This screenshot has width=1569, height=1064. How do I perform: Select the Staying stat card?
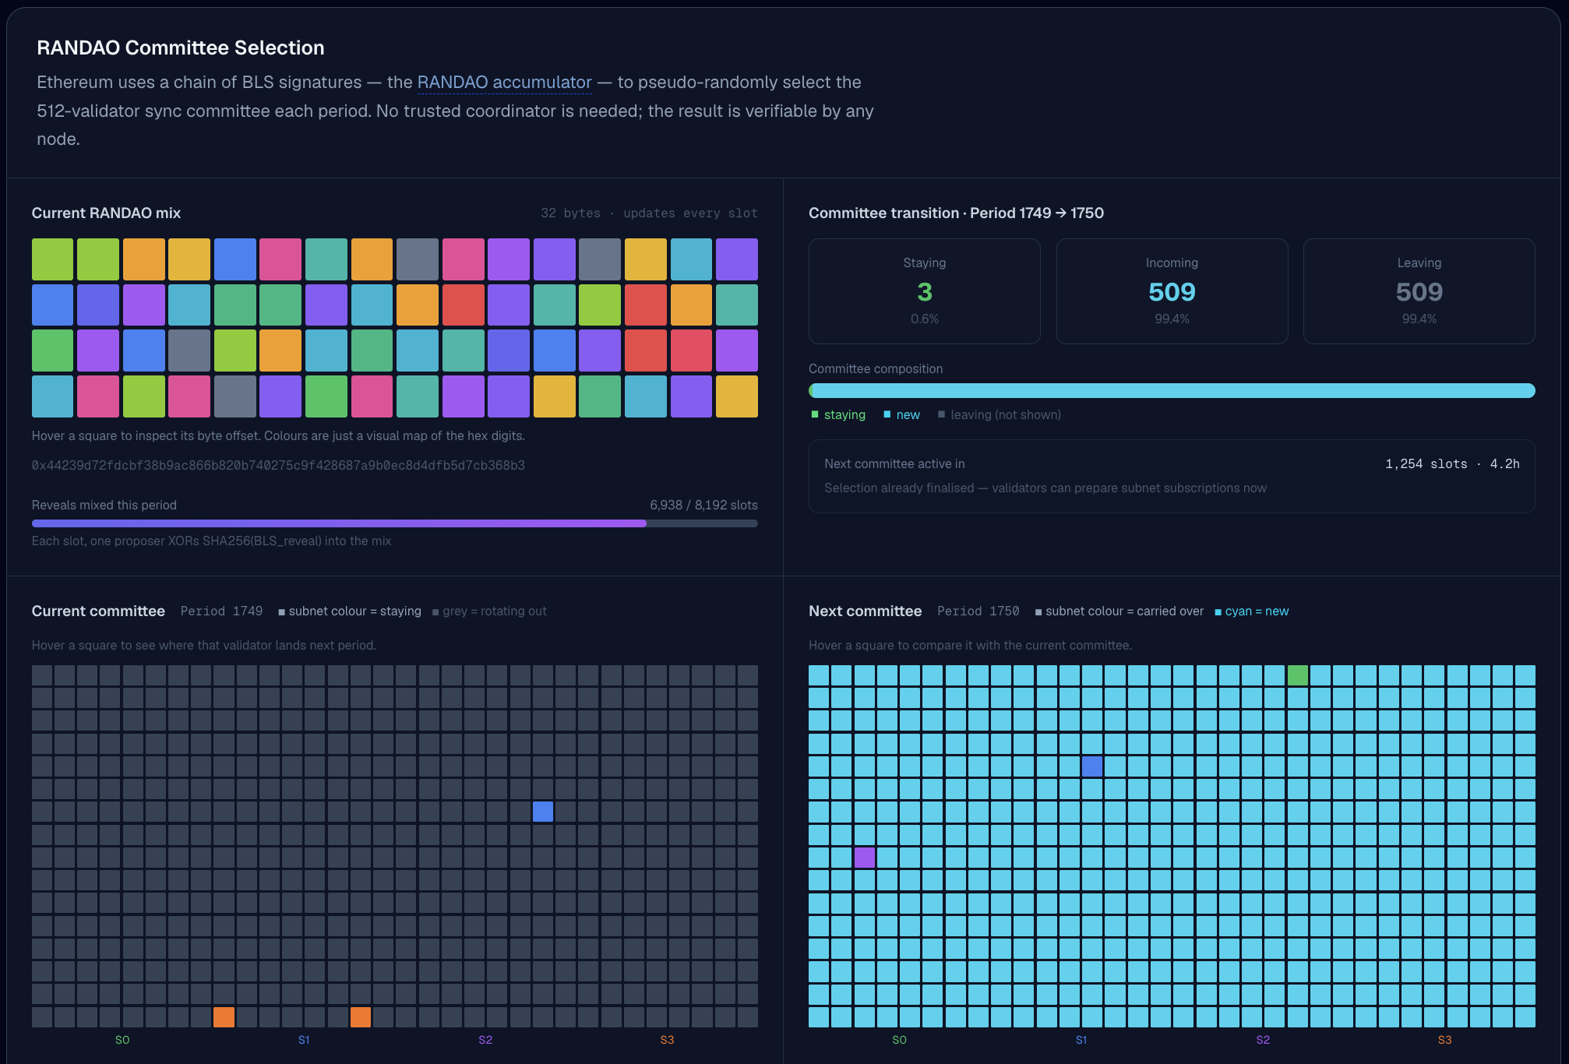click(x=925, y=291)
